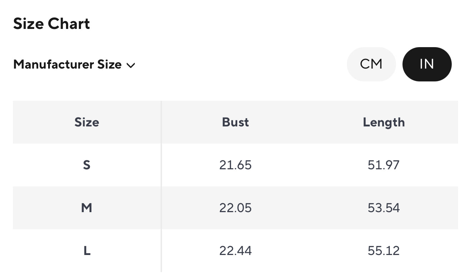The width and height of the screenshot is (471, 275).
Task: Click bust value 22.44 for size L
Action: coord(235,251)
